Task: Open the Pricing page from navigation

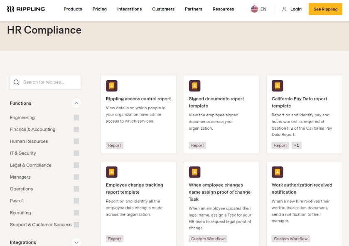Action: pyautogui.click(x=99, y=9)
